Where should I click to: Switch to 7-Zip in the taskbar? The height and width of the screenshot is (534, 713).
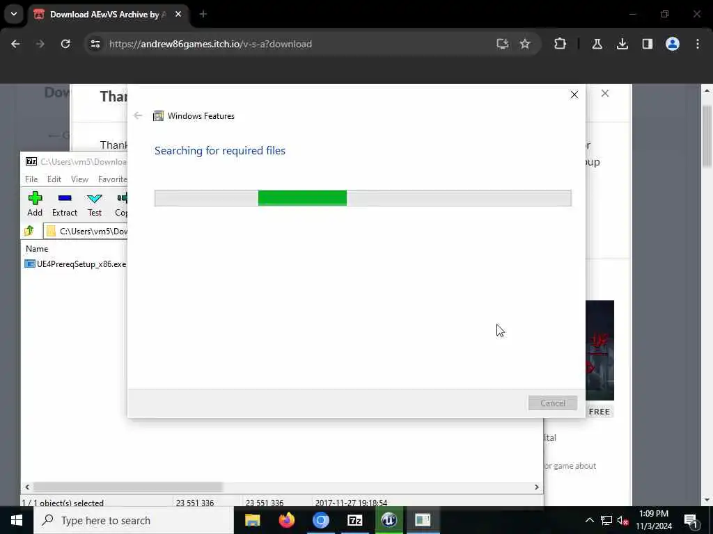pos(354,520)
